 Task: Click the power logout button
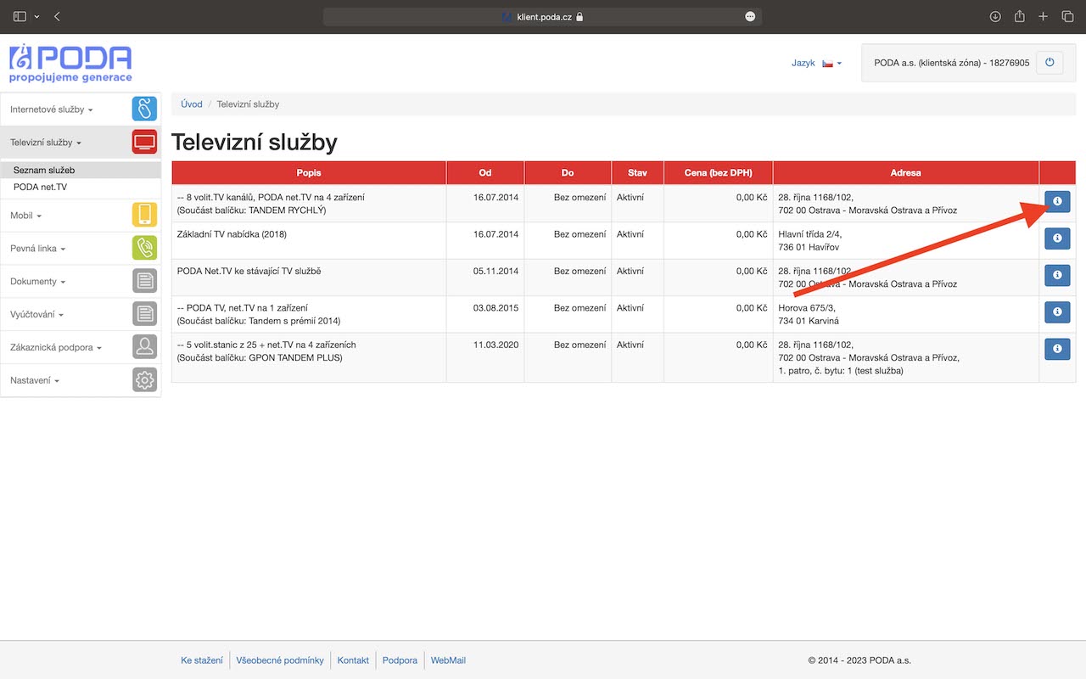1050,63
